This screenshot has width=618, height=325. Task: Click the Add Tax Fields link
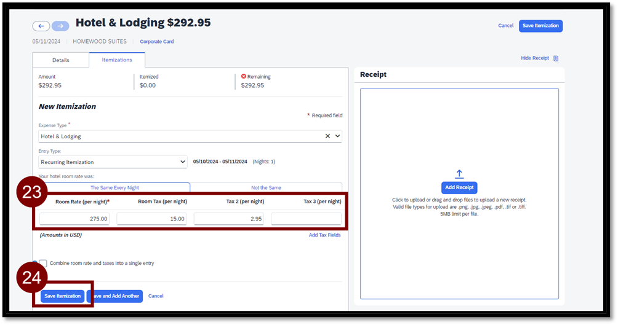(x=324, y=235)
